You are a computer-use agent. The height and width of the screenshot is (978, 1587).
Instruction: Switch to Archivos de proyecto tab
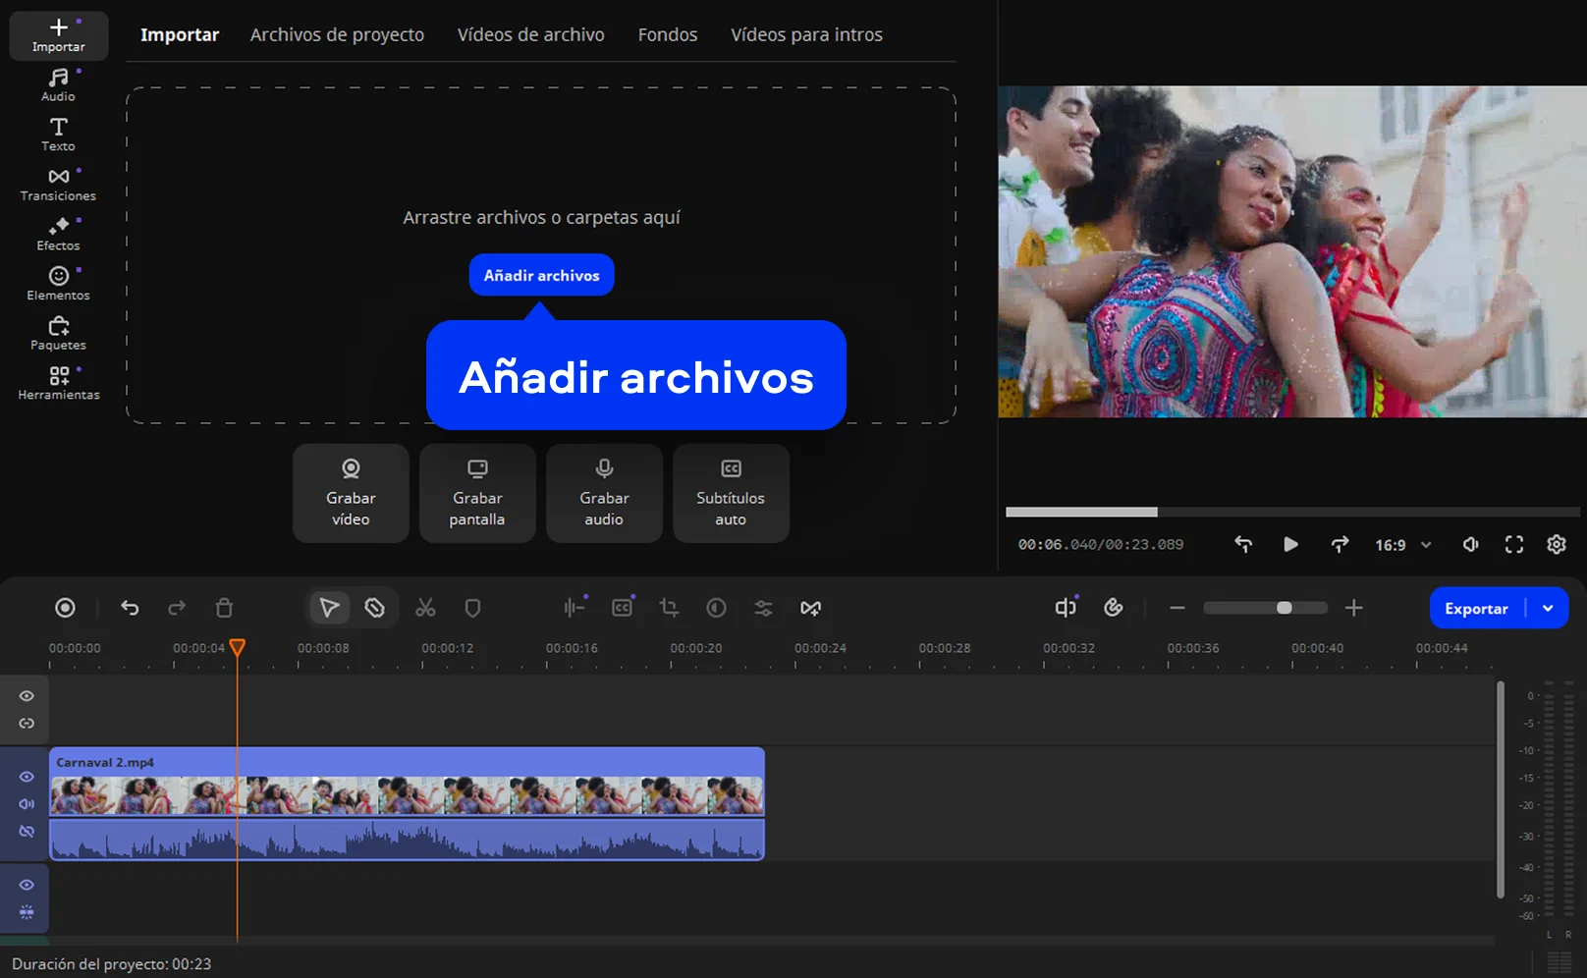[337, 34]
